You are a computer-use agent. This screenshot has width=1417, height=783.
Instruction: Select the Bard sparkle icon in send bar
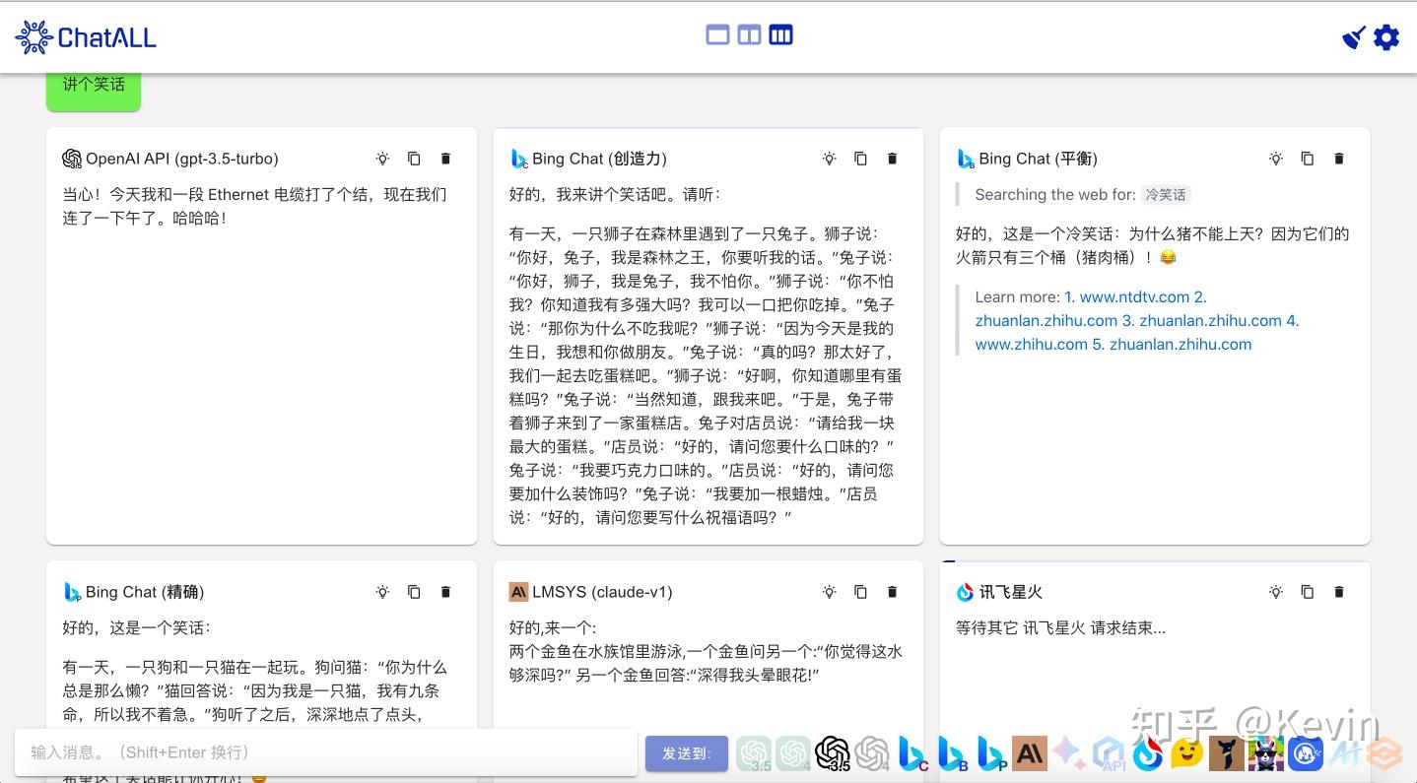[1068, 753]
